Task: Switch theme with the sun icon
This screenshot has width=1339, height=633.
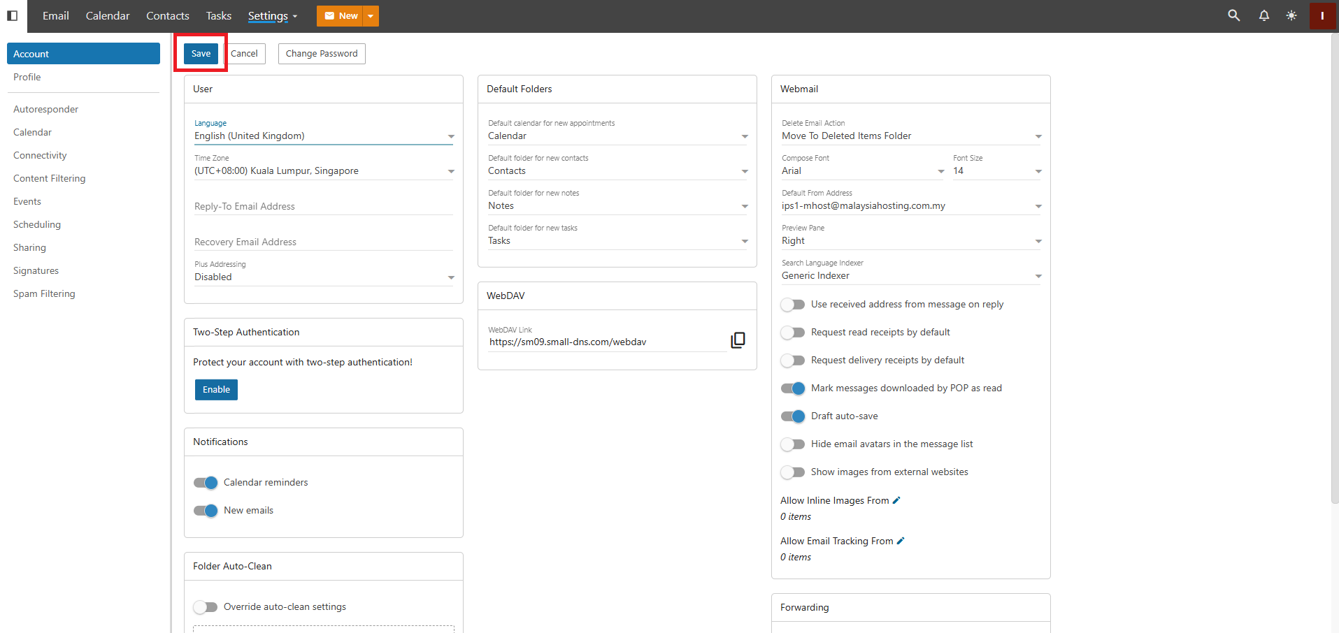Action: (1291, 15)
